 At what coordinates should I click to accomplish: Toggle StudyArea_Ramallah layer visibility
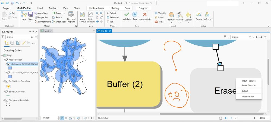tap(7, 100)
